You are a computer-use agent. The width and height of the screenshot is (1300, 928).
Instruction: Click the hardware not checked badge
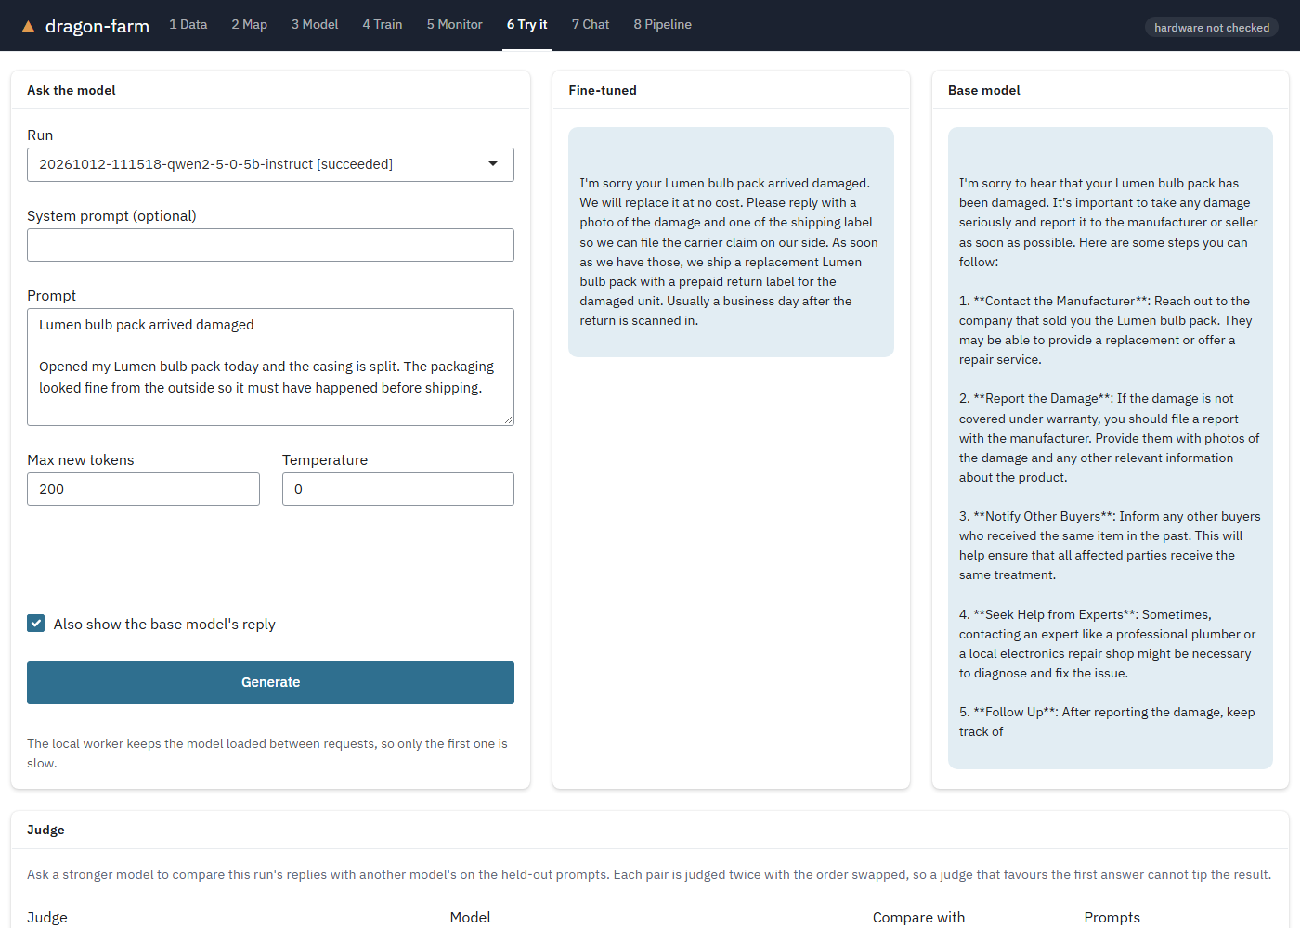coord(1212,28)
